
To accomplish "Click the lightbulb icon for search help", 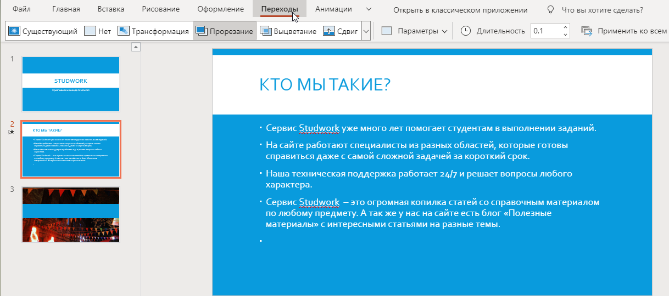I will coord(550,10).
